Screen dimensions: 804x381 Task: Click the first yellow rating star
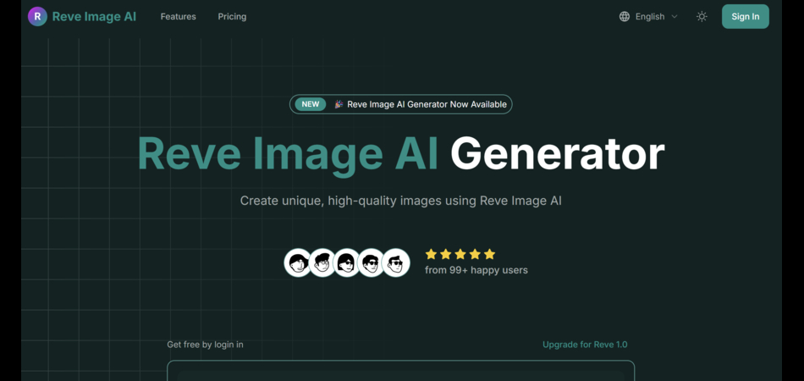pos(431,254)
